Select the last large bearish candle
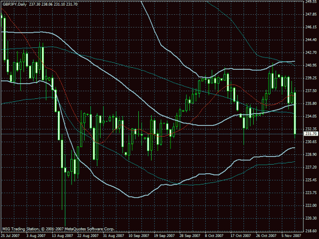 (295, 113)
